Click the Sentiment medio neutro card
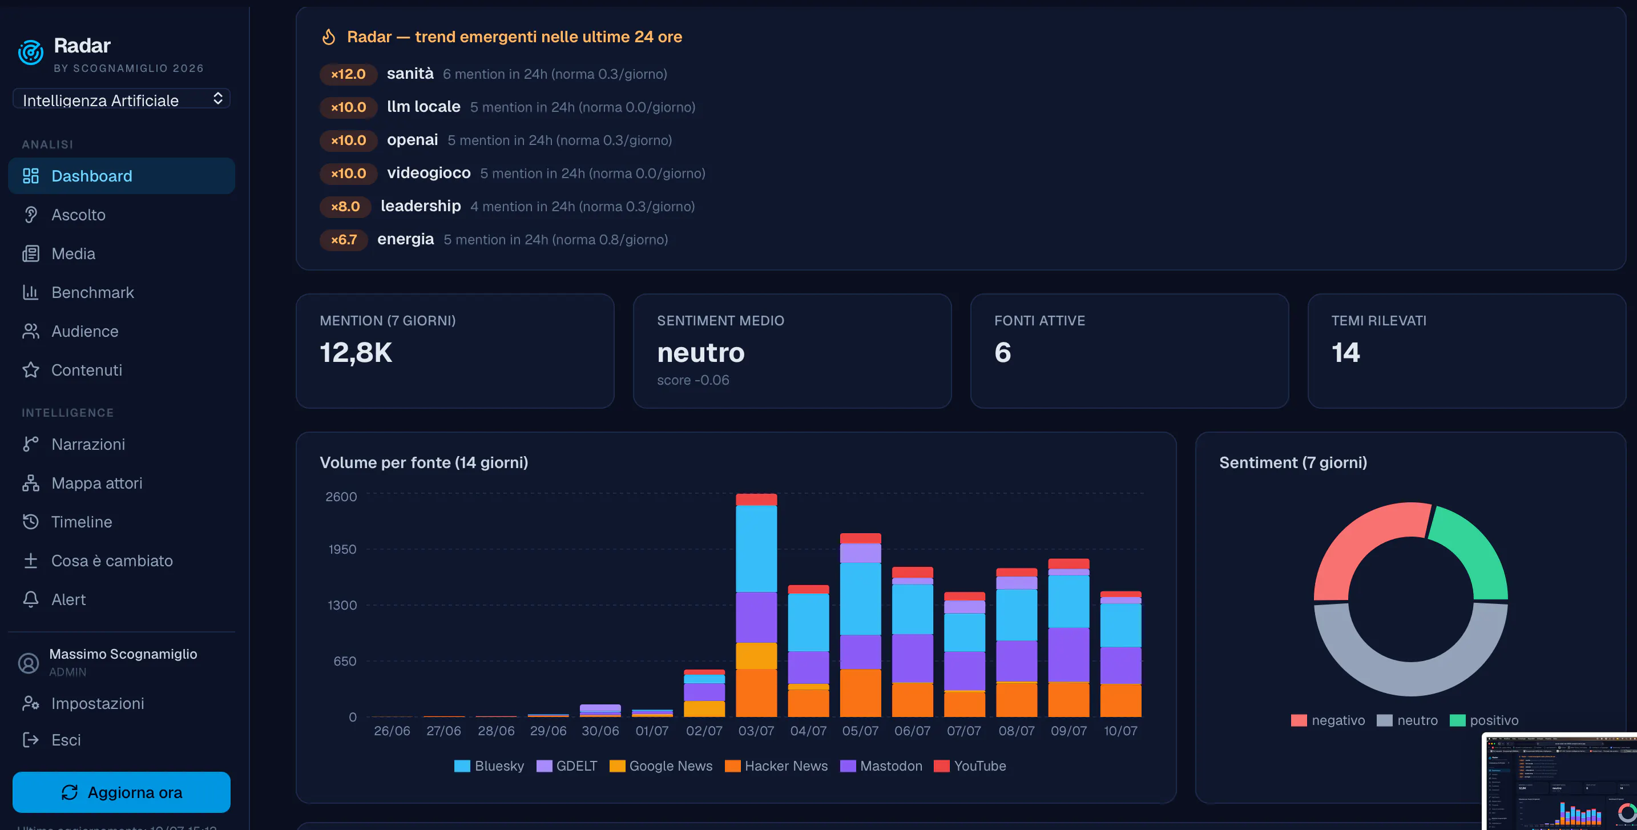Image resolution: width=1637 pixels, height=830 pixels. 792,351
